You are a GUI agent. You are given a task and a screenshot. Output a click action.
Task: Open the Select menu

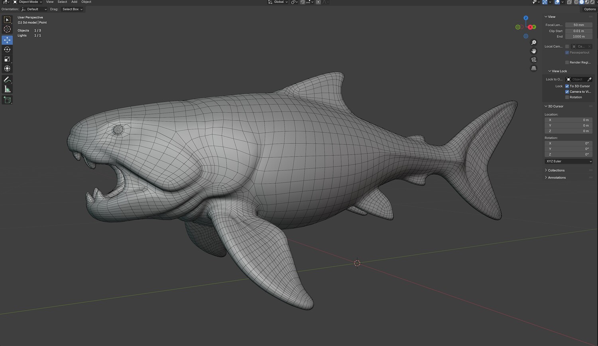point(62,2)
